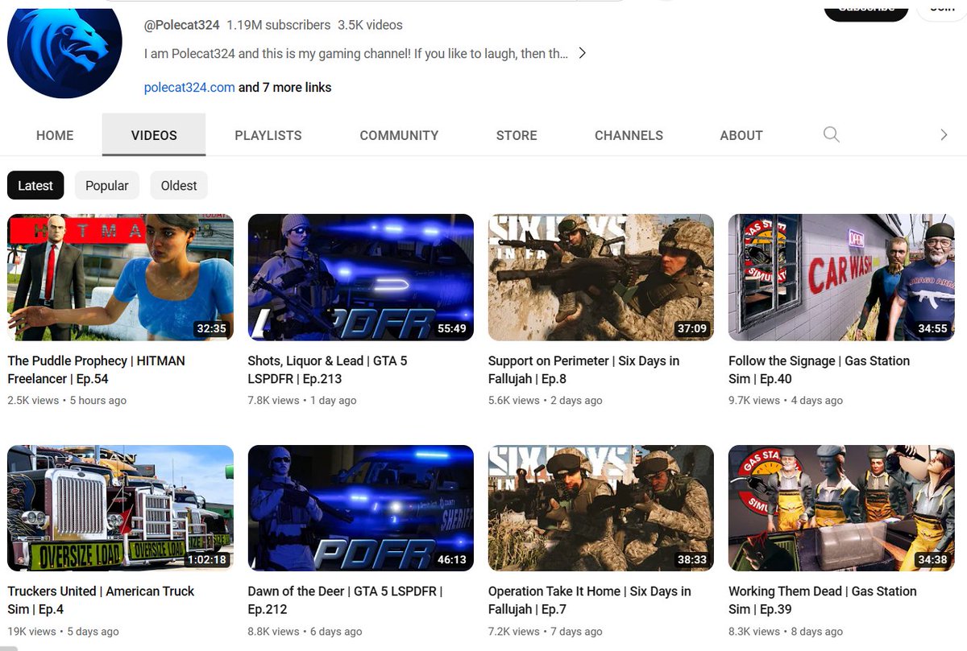The width and height of the screenshot is (967, 651).
Task: Click 'and 7 more links'
Action: [285, 87]
